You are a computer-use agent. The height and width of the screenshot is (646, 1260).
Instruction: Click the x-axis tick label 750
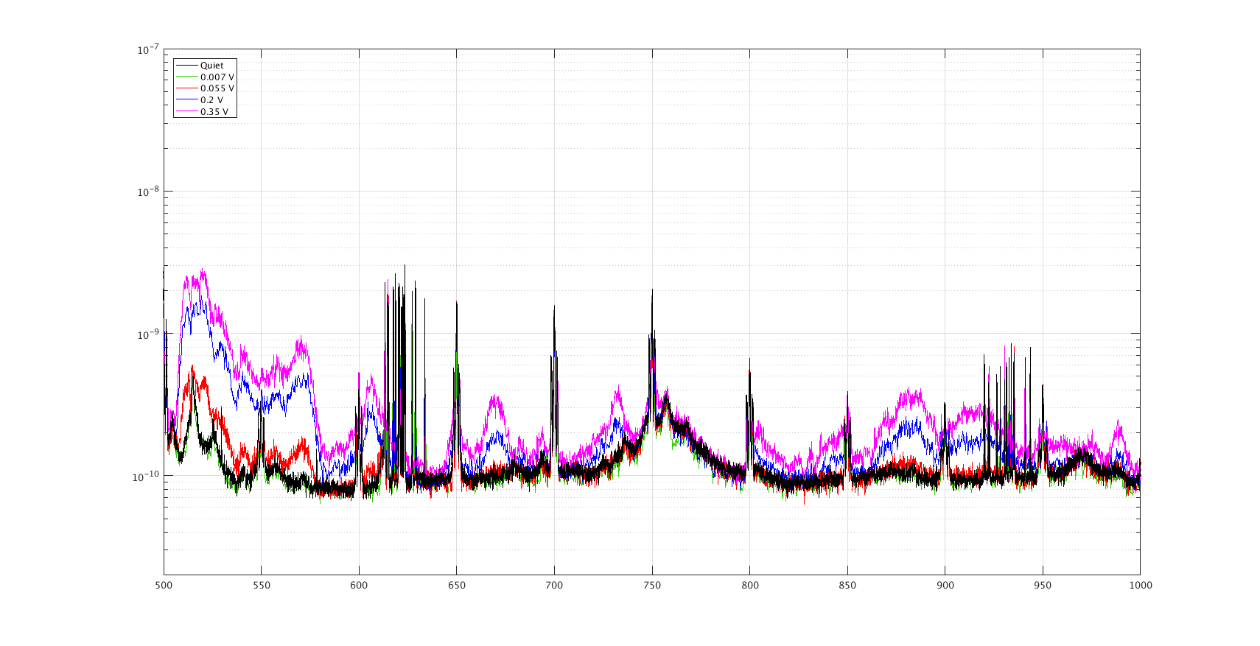pyautogui.click(x=652, y=586)
